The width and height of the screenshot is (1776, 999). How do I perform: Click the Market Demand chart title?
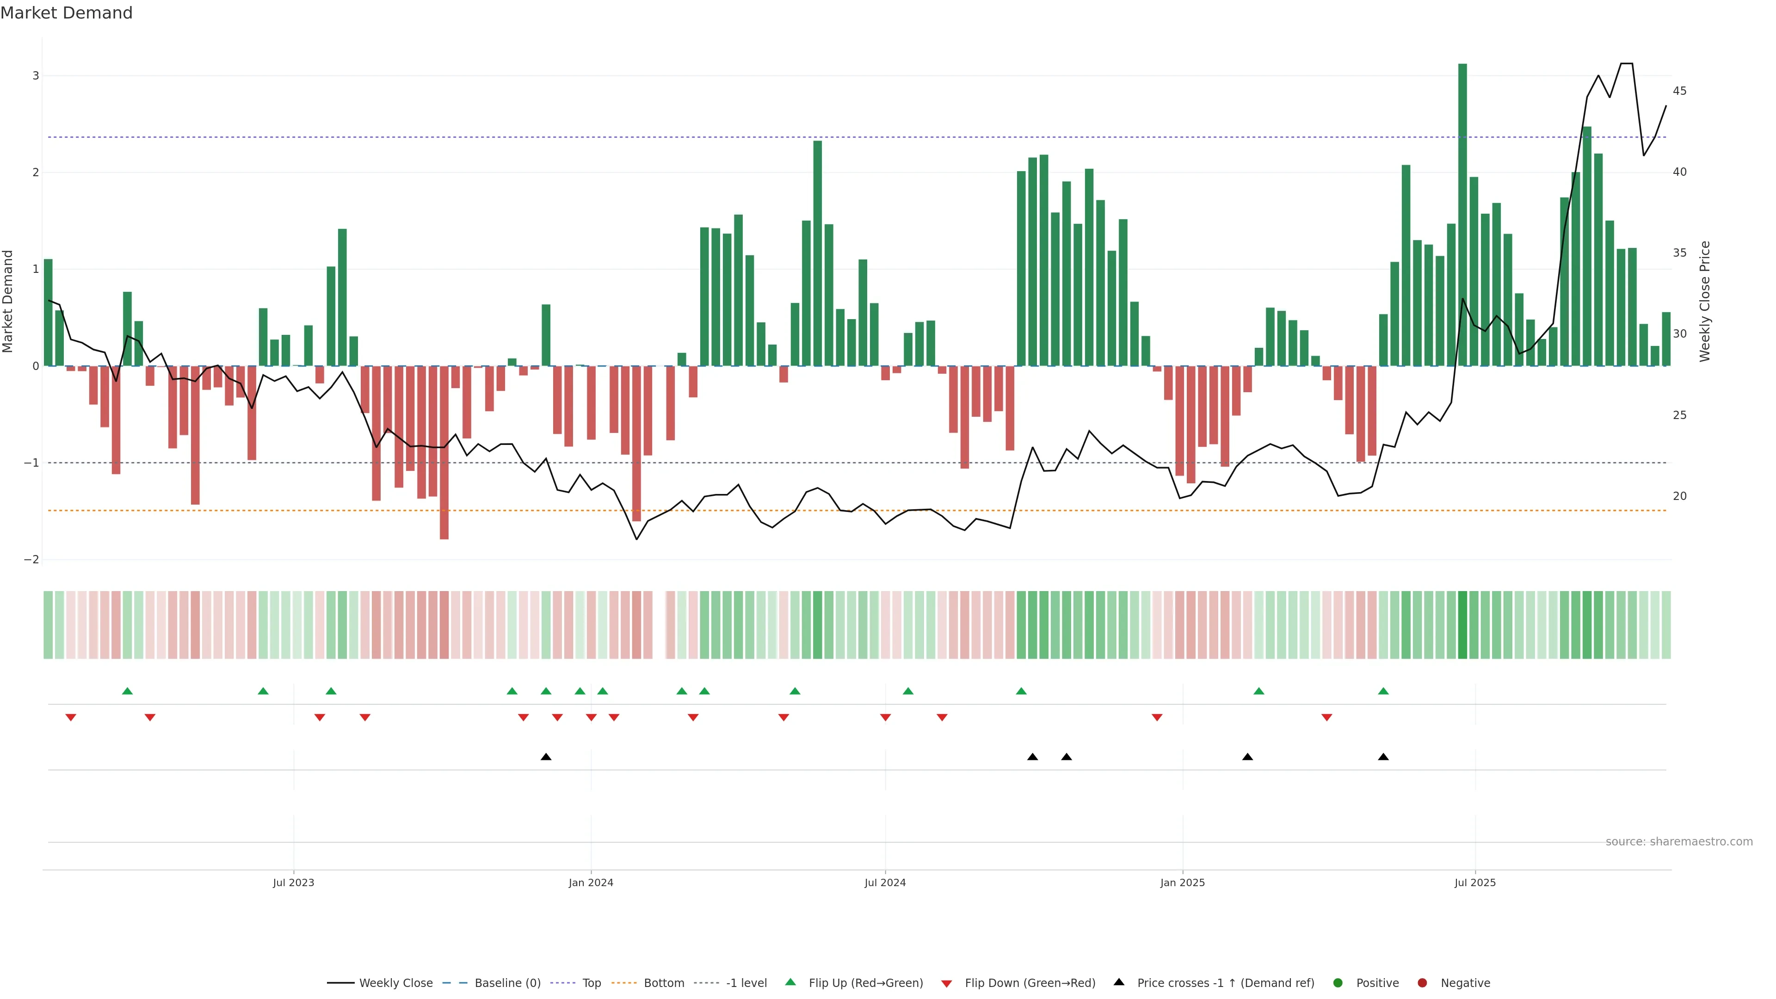click(x=66, y=13)
